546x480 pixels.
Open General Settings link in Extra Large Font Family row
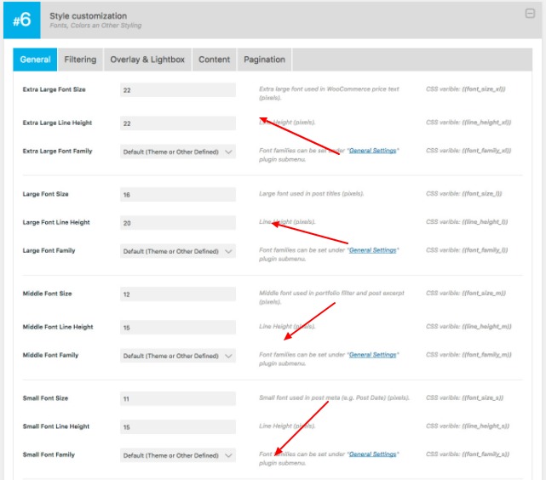click(x=372, y=151)
